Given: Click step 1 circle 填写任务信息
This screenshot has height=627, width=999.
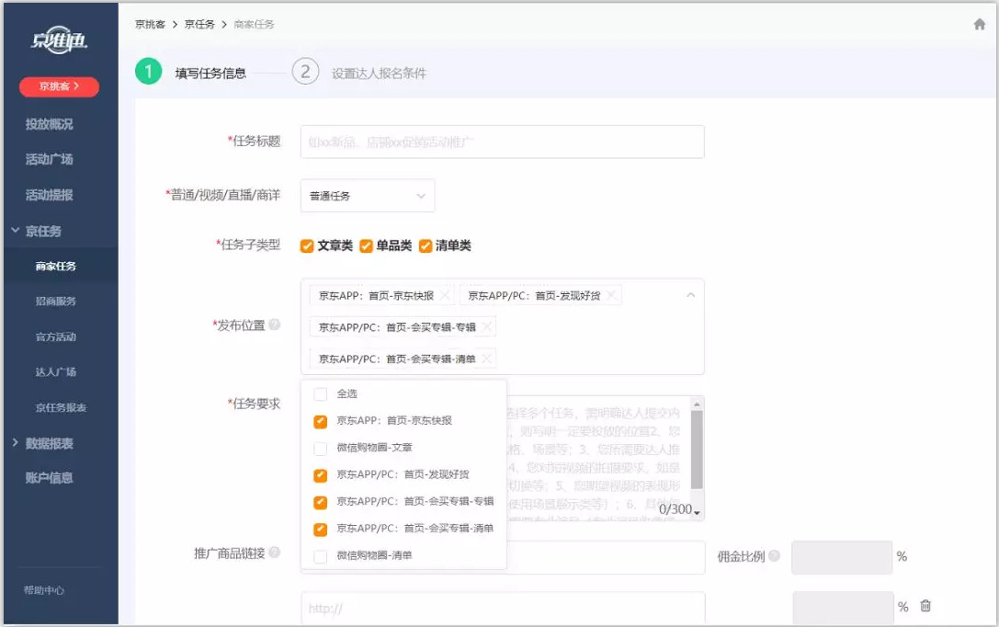Looking at the screenshot, I should tap(149, 72).
